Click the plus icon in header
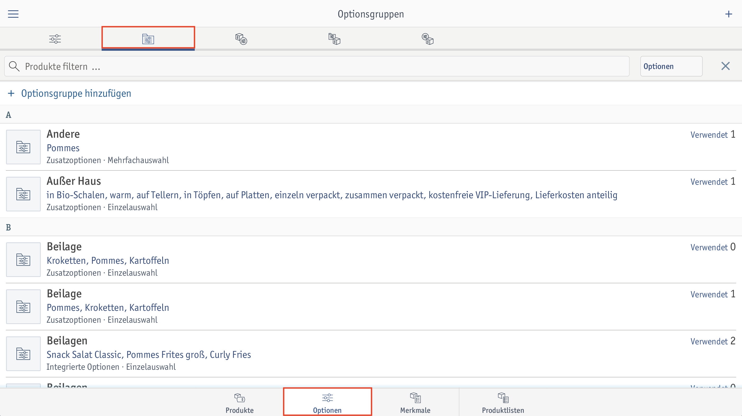Image resolution: width=742 pixels, height=416 pixels. [729, 14]
